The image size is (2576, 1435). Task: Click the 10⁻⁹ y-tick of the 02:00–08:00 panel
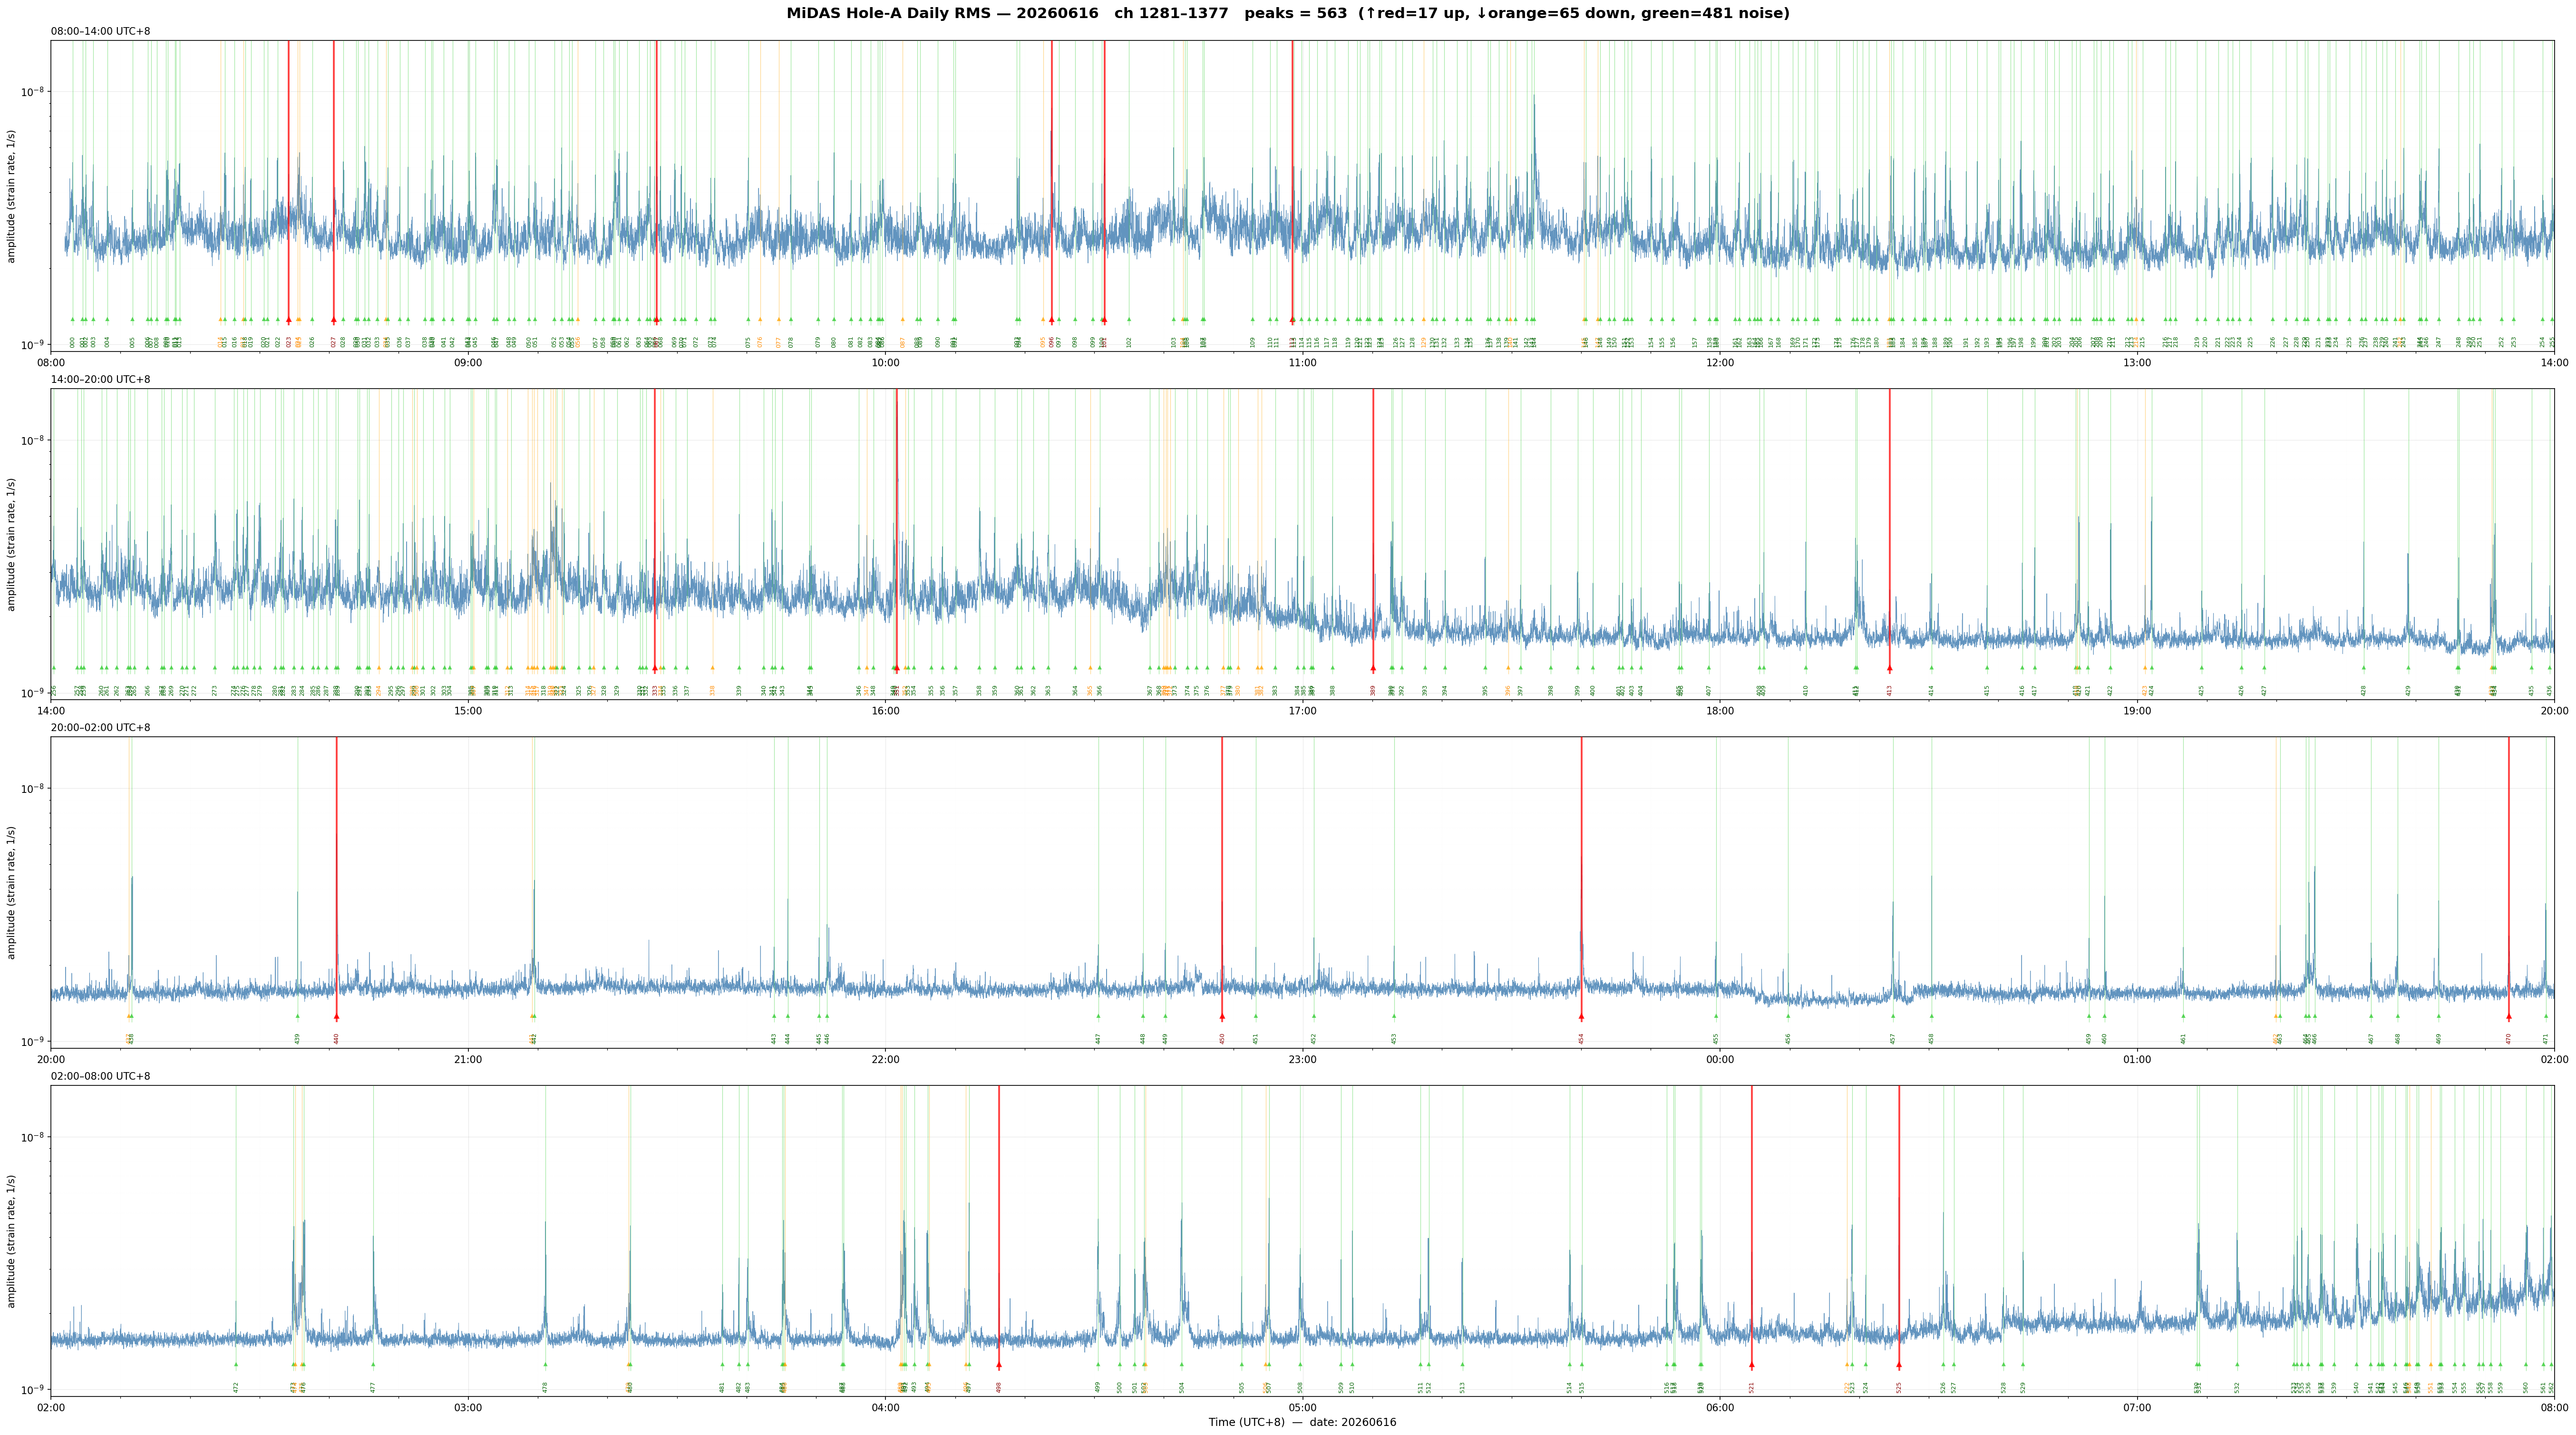(33, 1390)
